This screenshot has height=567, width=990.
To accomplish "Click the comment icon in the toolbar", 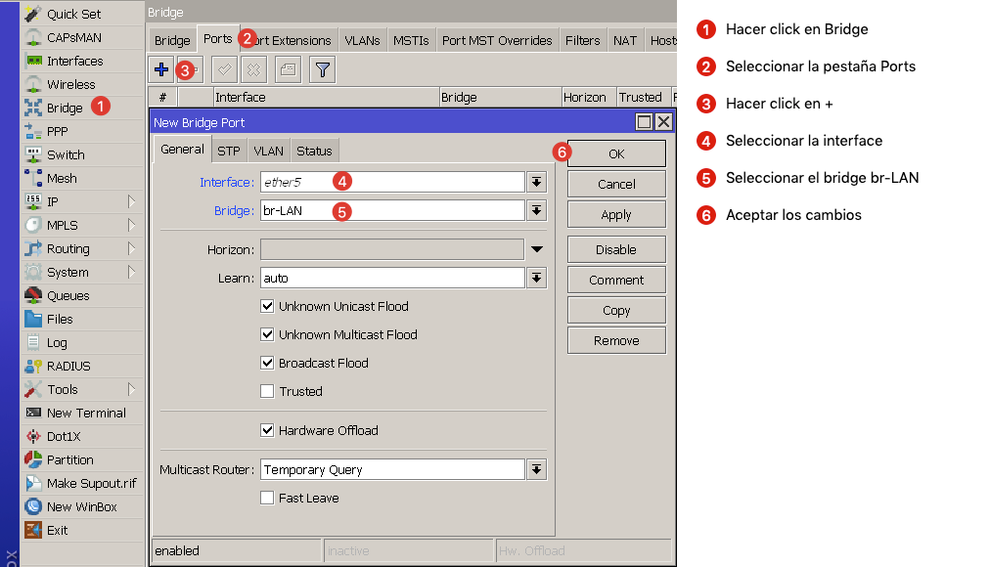I will 287,69.
